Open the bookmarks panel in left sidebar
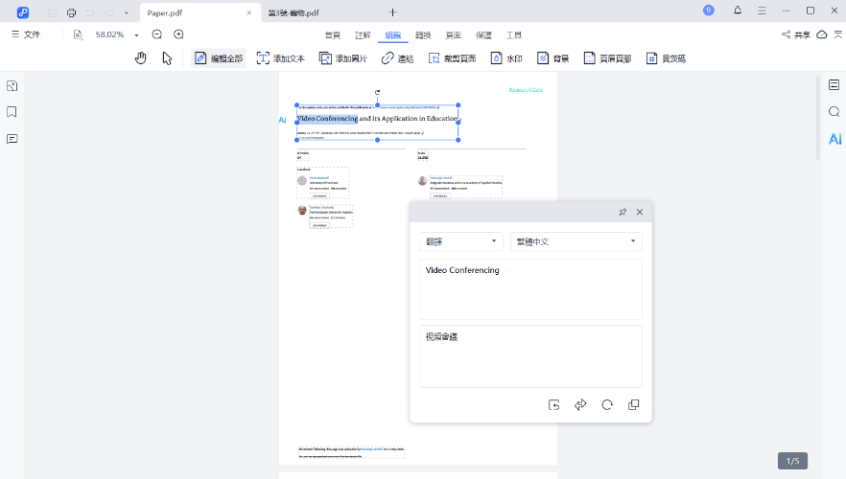 tap(12, 112)
